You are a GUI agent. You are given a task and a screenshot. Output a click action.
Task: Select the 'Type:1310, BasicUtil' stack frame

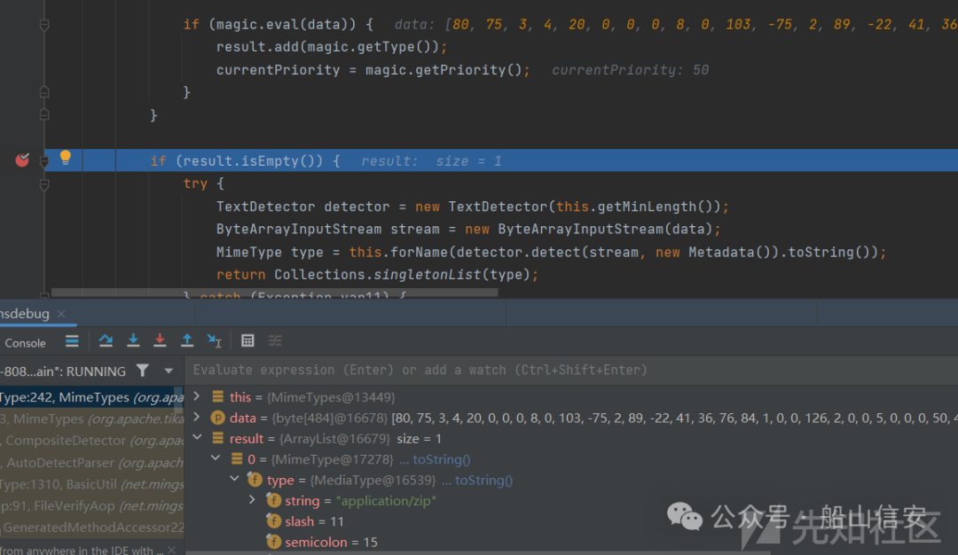(91, 484)
